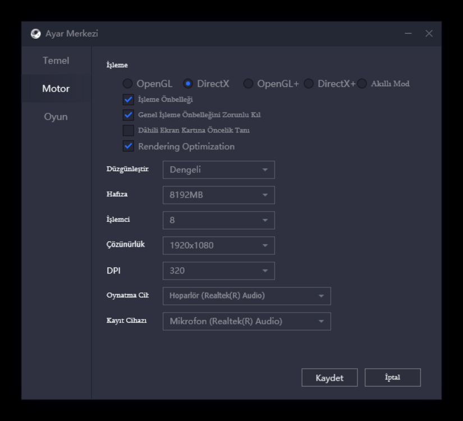Toggle Rendering Optimization checkbox
The height and width of the screenshot is (421, 463).
coord(128,147)
